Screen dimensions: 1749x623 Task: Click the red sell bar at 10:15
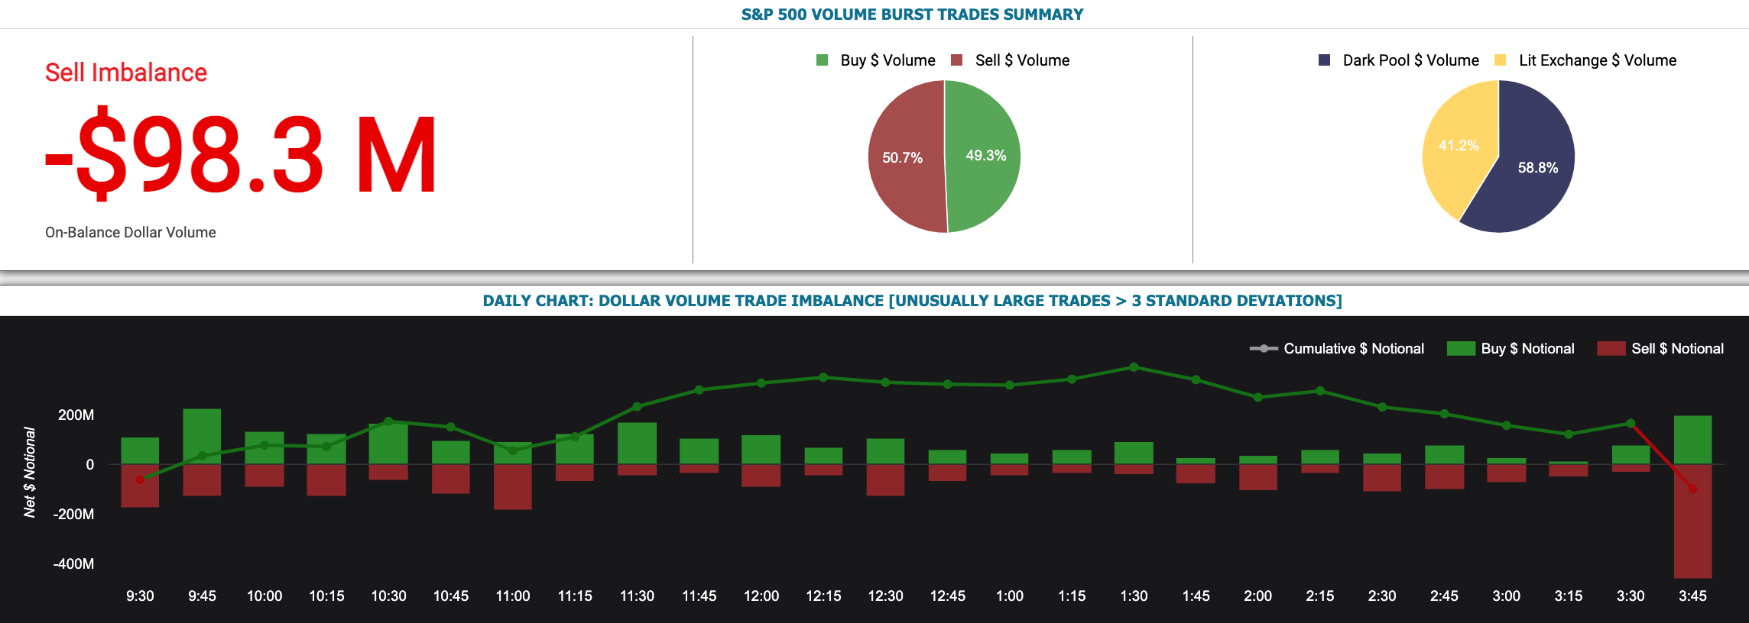click(x=326, y=479)
